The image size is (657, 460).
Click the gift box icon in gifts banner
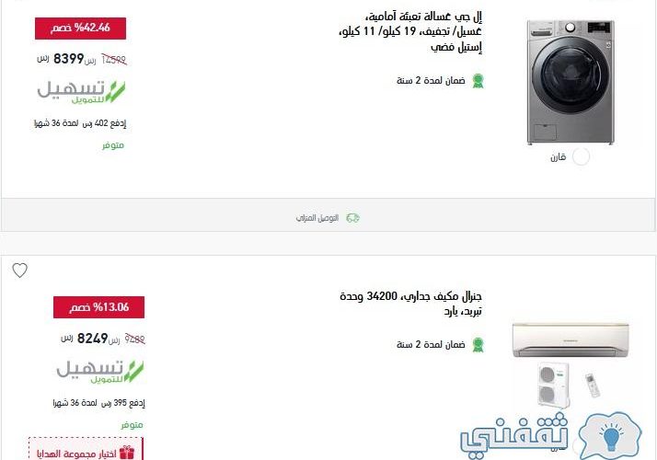[127, 453]
